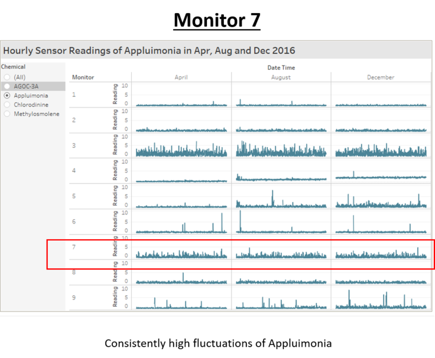The width and height of the screenshot is (435, 358).
Task: Click the Date Time header label
Action: click(281, 68)
